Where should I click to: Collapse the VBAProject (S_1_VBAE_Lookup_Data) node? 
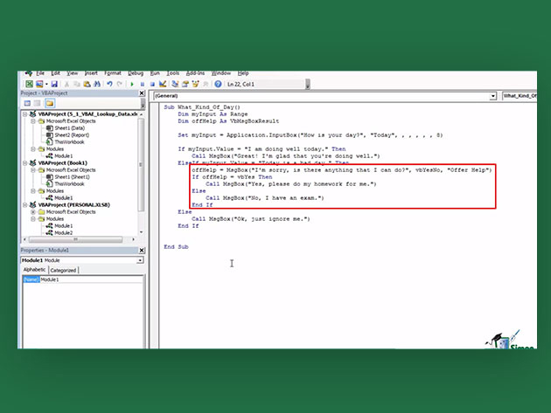tap(25, 114)
